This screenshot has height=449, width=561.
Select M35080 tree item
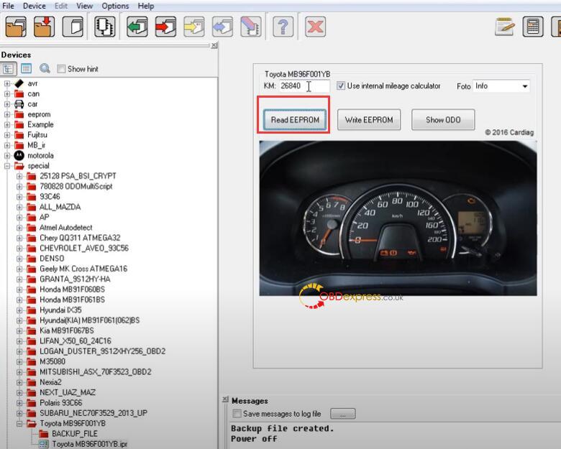pyautogui.click(x=53, y=361)
